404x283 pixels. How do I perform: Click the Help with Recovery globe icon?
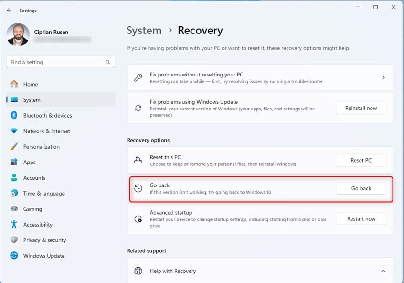(138, 271)
